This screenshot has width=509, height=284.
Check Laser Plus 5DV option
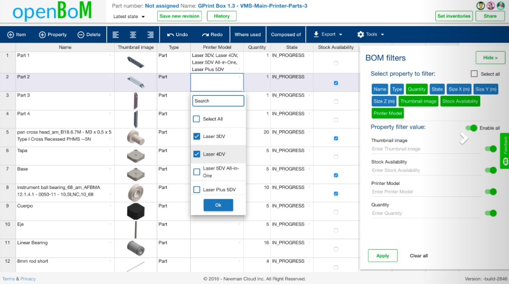pyautogui.click(x=197, y=189)
